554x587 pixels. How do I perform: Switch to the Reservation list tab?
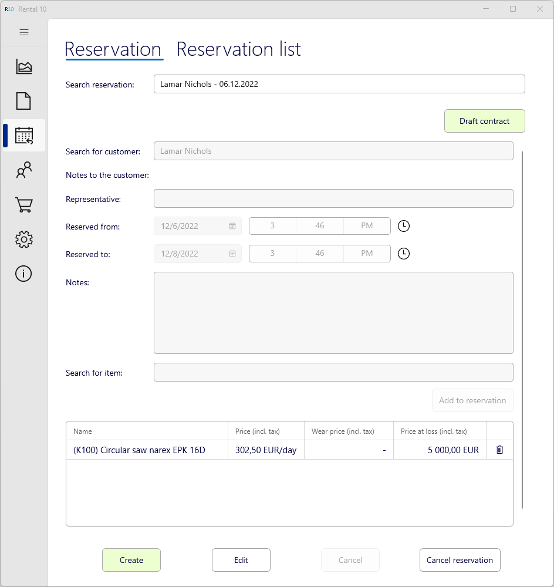tap(238, 49)
